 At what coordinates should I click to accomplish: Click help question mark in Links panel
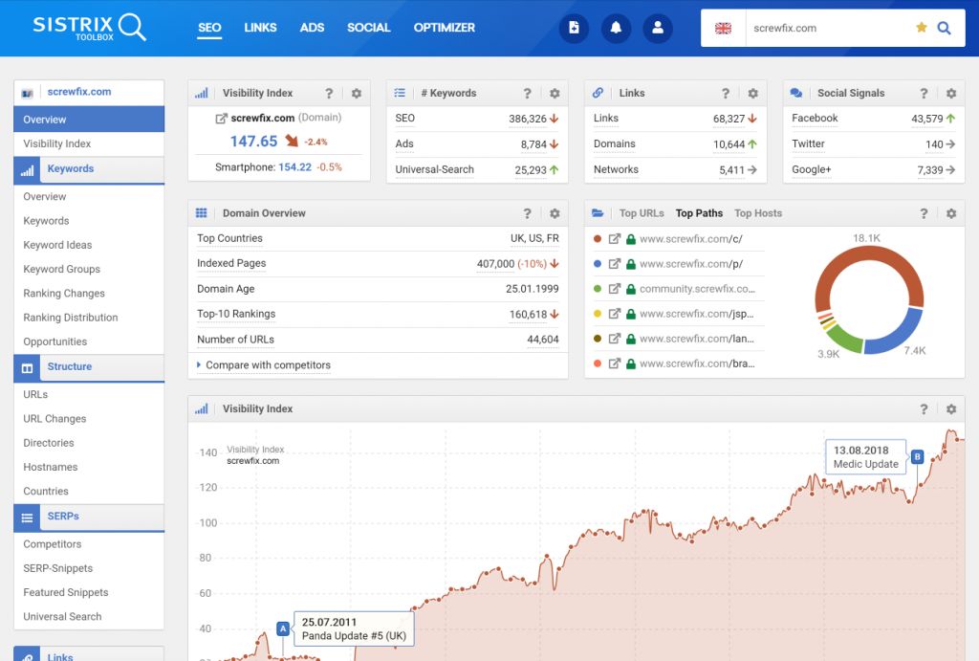click(x=726, y=94)
